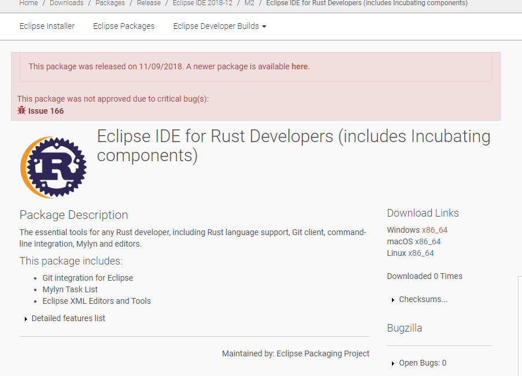The height and width of the screenshot is (376, 522).
Task: Open the M2 breadcrumb link
Action: (249, 3)
